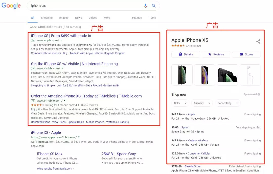
Task: Open dropdown arrow next to www.visible.com
Action: coord(62,68)
